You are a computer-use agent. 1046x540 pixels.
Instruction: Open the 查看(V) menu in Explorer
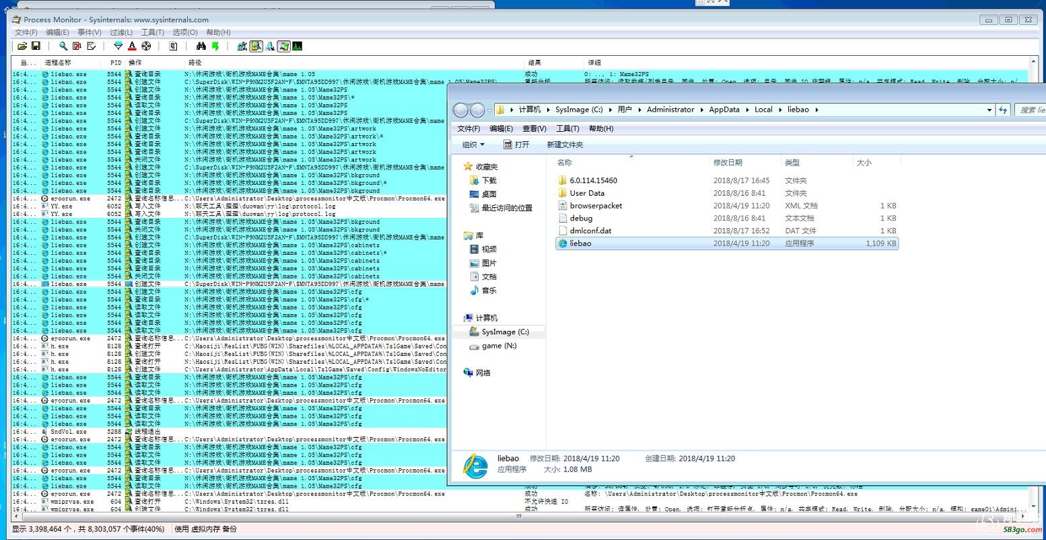coord(534,128)
